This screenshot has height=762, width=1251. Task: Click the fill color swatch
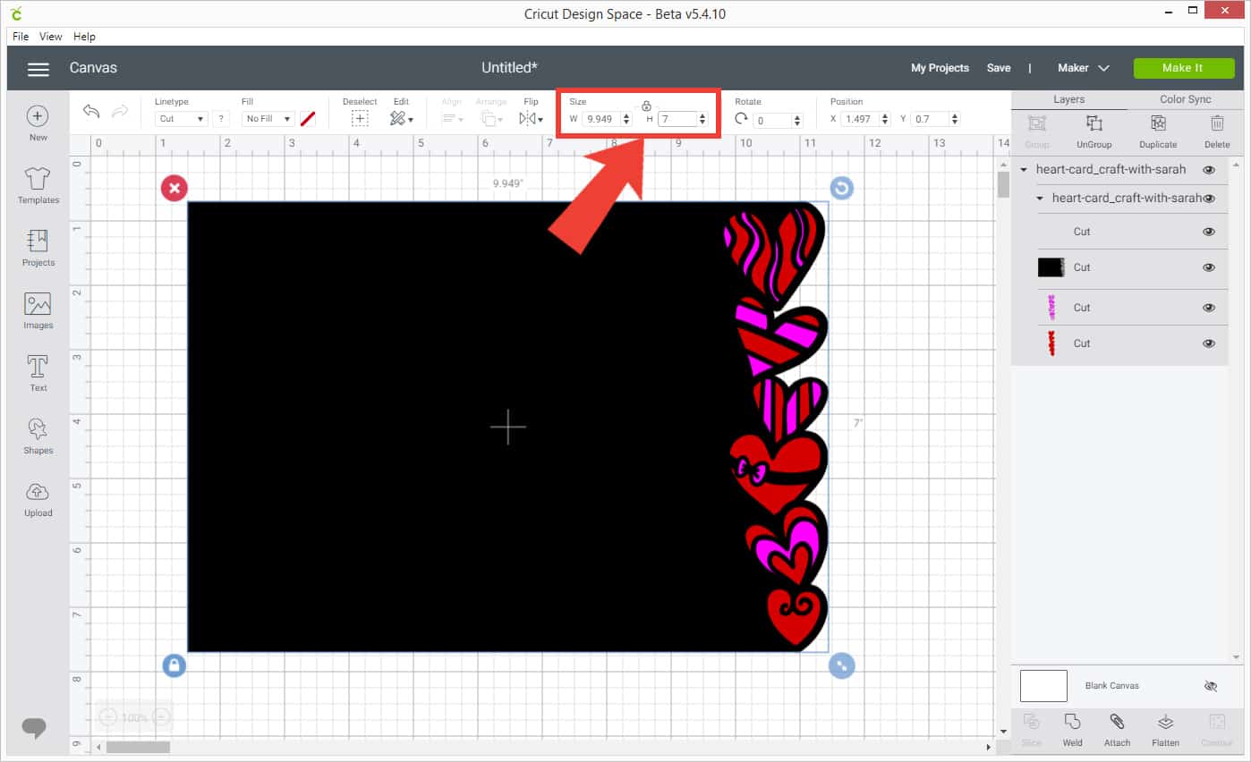(x=308, y=119)
